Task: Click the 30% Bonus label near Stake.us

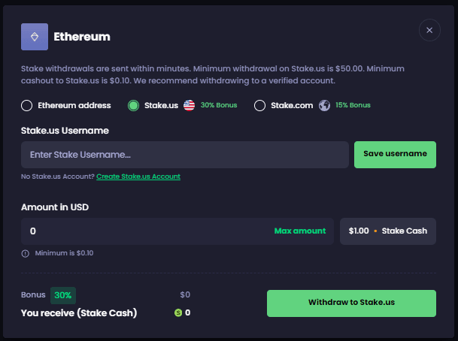Action: pos(218,106)
